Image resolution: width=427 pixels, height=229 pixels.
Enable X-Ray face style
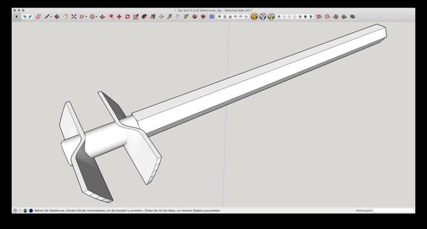point(279,17)
